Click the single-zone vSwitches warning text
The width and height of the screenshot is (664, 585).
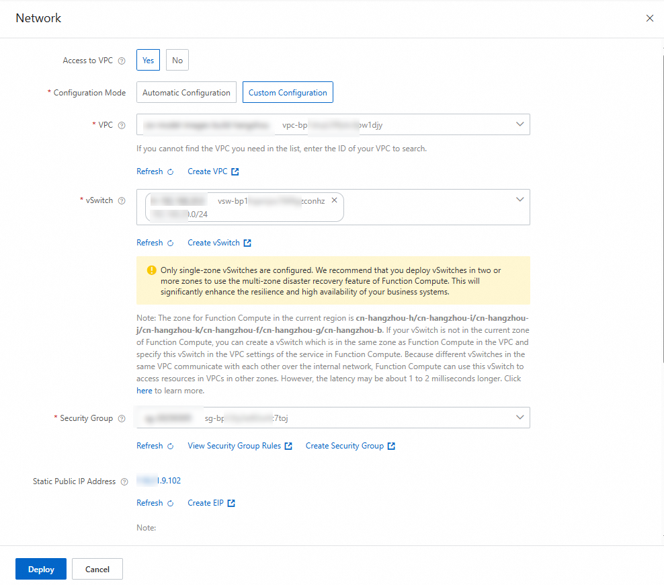(331, 281)
